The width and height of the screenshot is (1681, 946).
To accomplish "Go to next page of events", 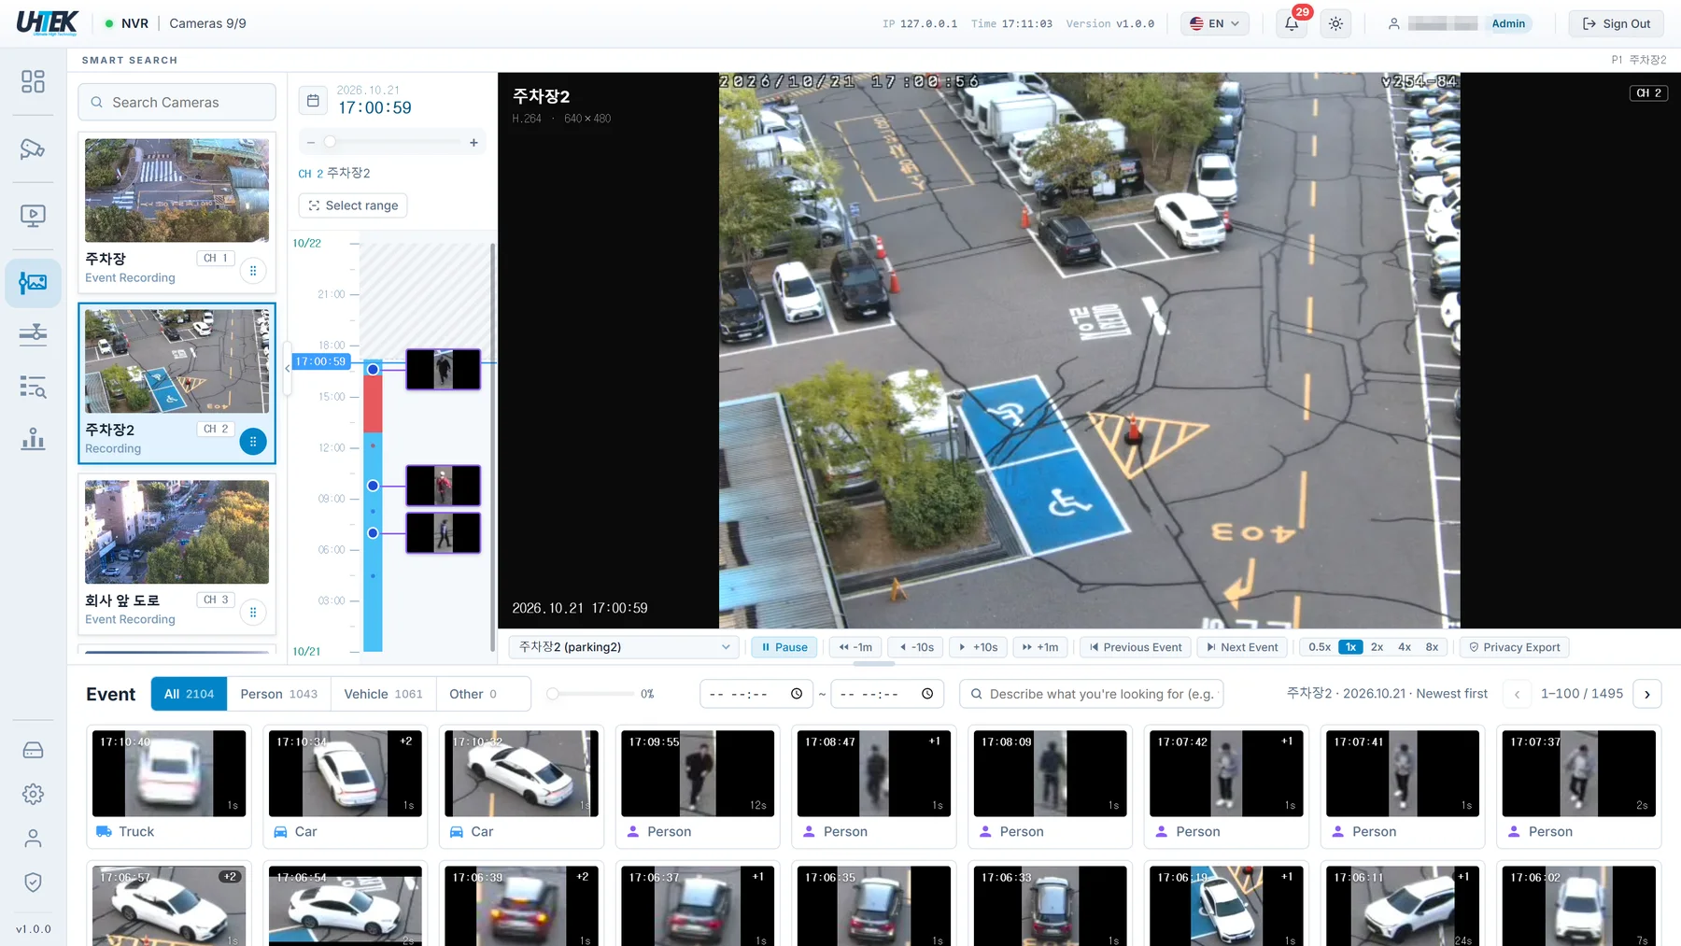I will pyautogui.click(x=1646, y=694).
